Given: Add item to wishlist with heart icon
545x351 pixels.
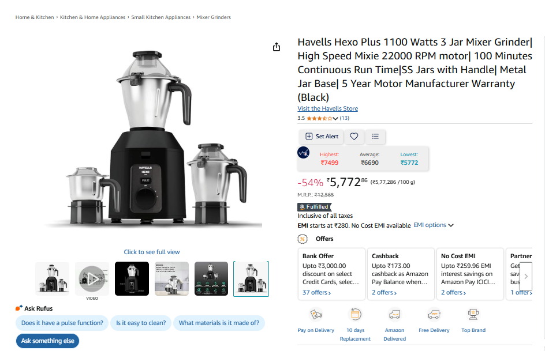Looking at the screenshot, I should (354, 136).
